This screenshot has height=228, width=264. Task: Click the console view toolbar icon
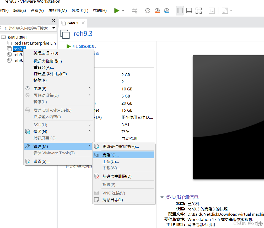pos(212,10)
